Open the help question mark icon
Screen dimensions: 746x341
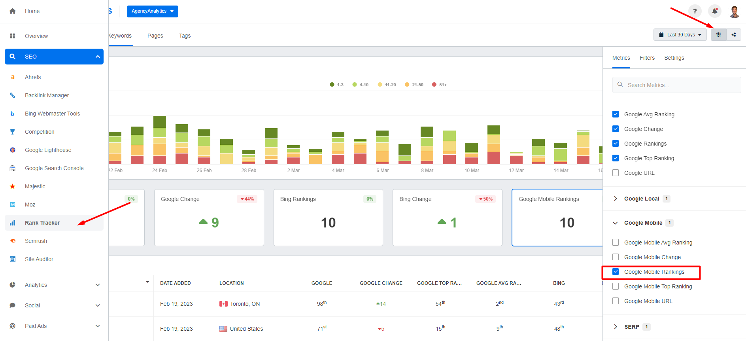pos(695,11)
